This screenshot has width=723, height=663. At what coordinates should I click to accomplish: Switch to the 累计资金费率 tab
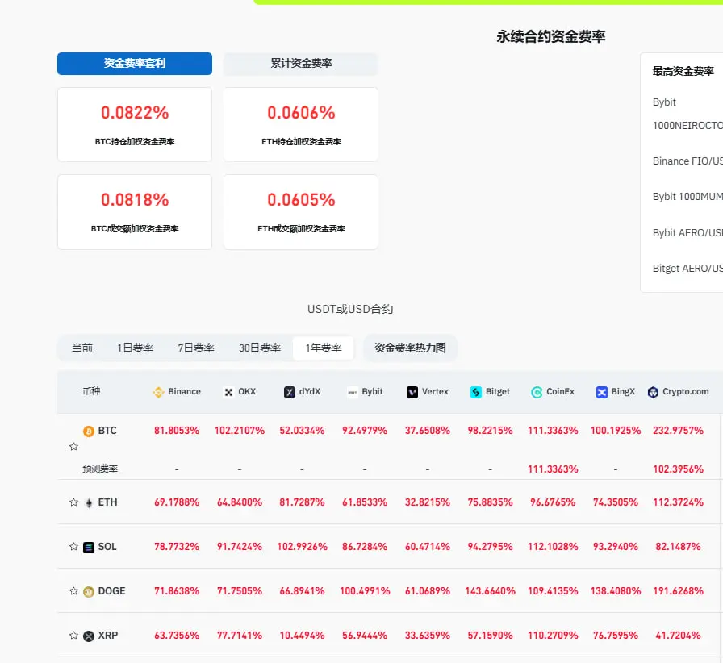pos(301,64)
